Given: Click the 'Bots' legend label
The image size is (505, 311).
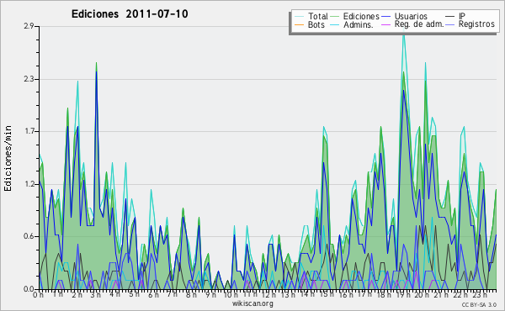Looking at the screenshot, I should 316,24.
